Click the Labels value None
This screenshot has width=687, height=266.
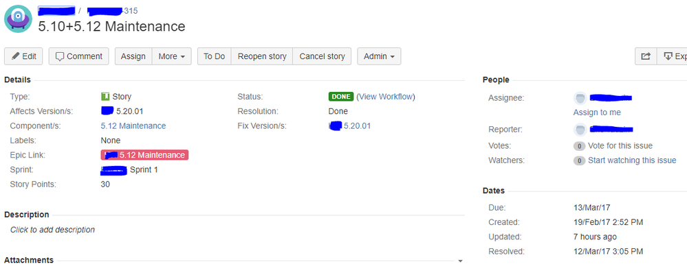(x=111, y=141)
